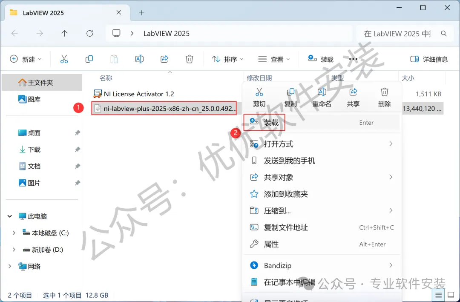
Task: Open 下载 (Downloads) in the sidebar
Action: click(29, 150)
